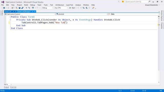Click the Visual Studio logo icon
This screenshot has width=164, height=92.
[3, 2]
